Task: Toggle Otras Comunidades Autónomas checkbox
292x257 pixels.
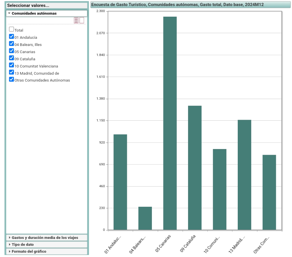Action: pos(11,80)
